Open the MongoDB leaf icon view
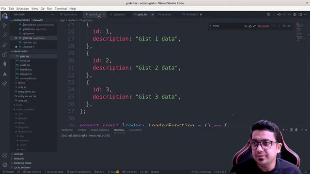 (5, 64)
